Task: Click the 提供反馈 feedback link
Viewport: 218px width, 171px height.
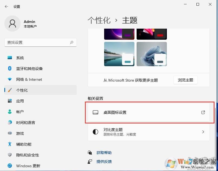Action: (104, 162)
